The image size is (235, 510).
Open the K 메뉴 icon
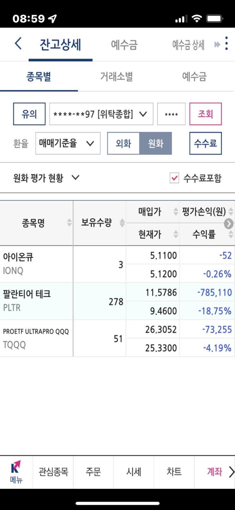(16, 472)
